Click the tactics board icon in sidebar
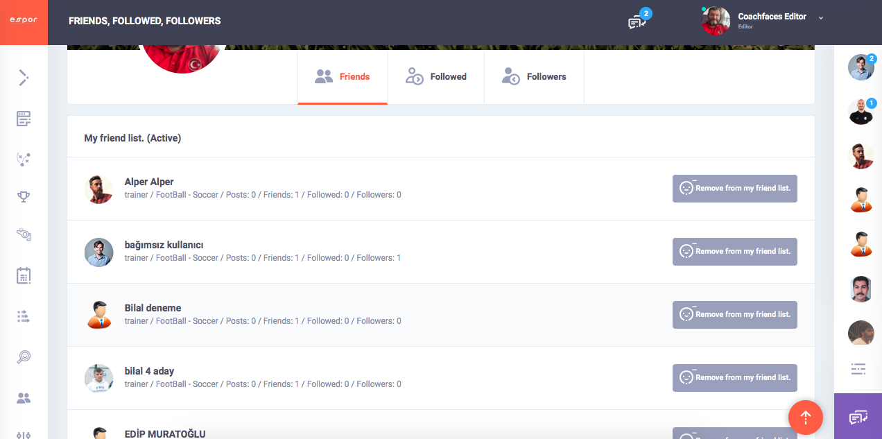 click(24, 159)
